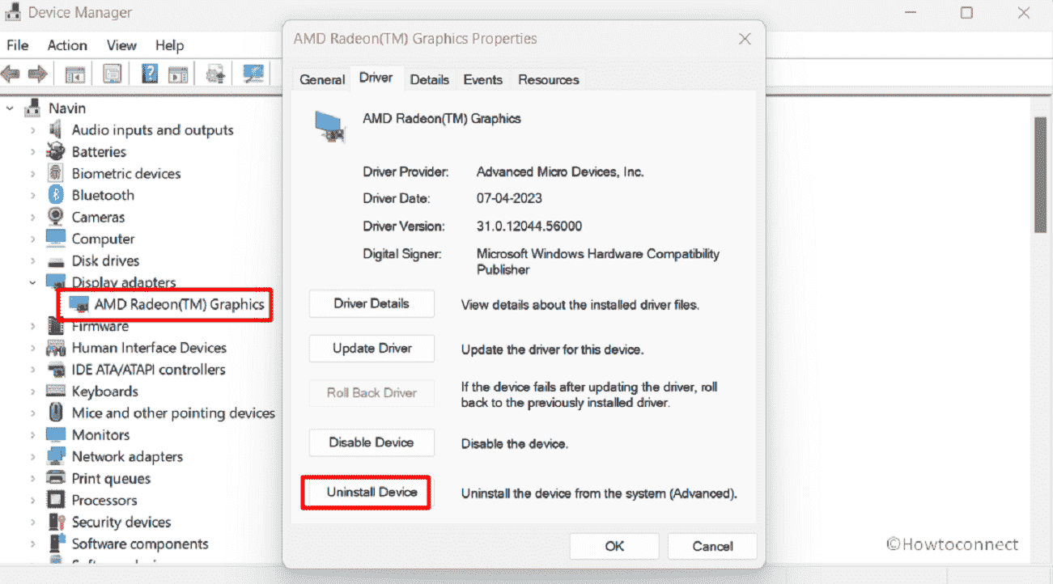Image resolution: width=1053 pixels, height=584 pixels.
Task: Confirm the dialog with OK
Action: point(614,546)
